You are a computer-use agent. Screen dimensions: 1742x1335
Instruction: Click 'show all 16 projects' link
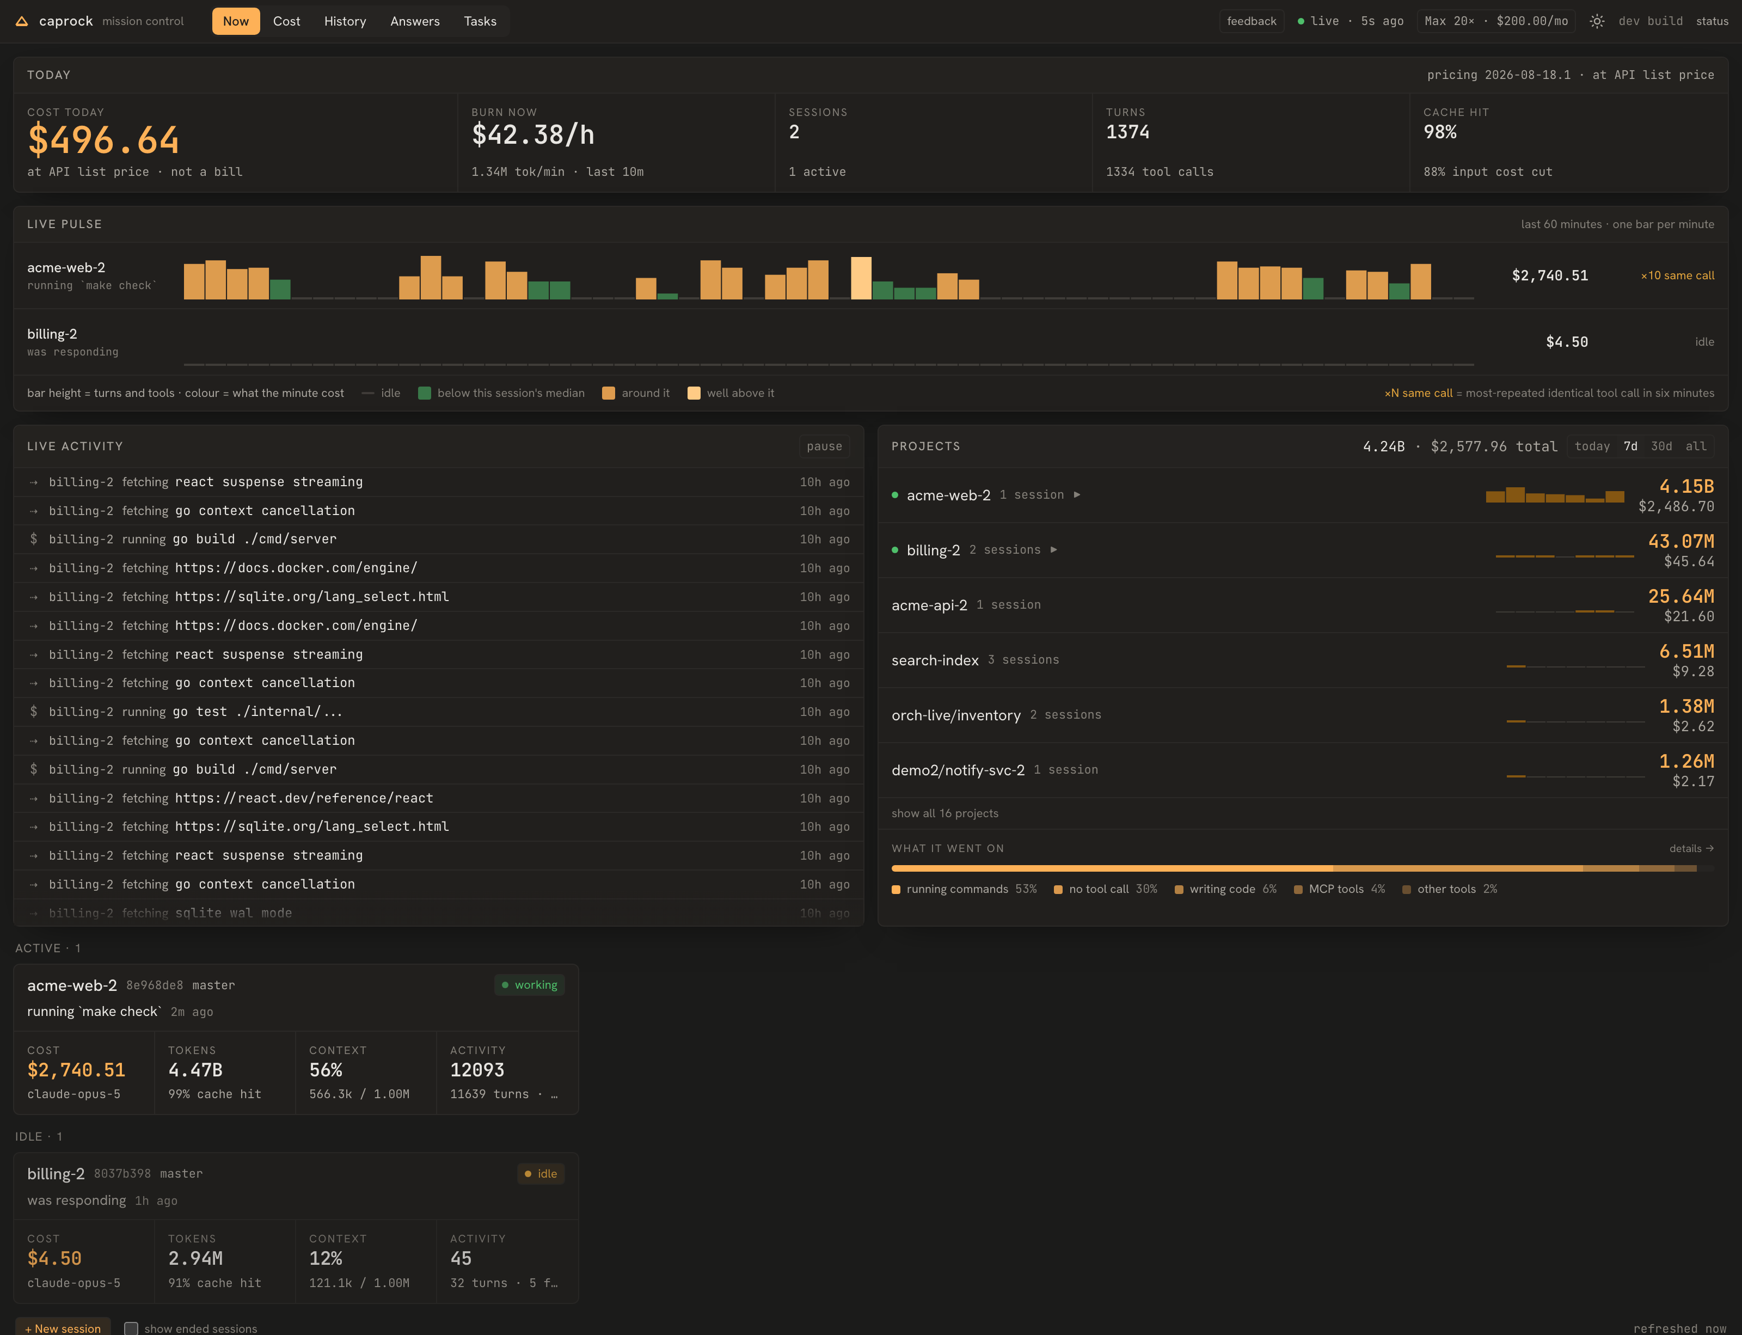coord(944,814)
